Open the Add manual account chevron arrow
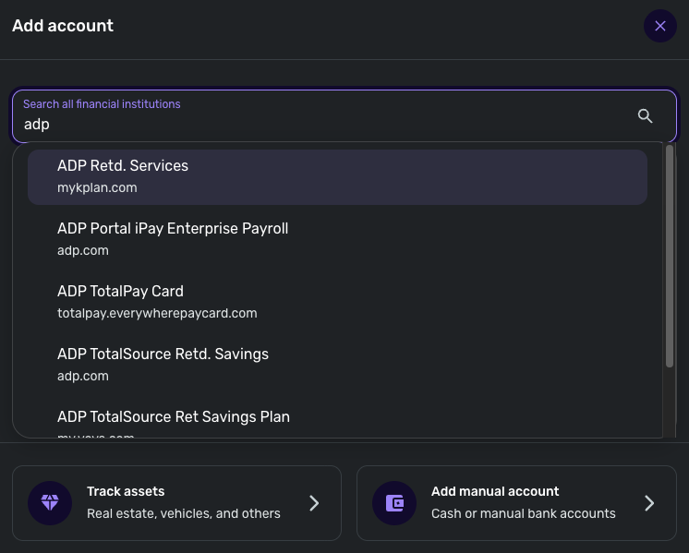Viewport: 689px width, 553px height. [649, 503]
